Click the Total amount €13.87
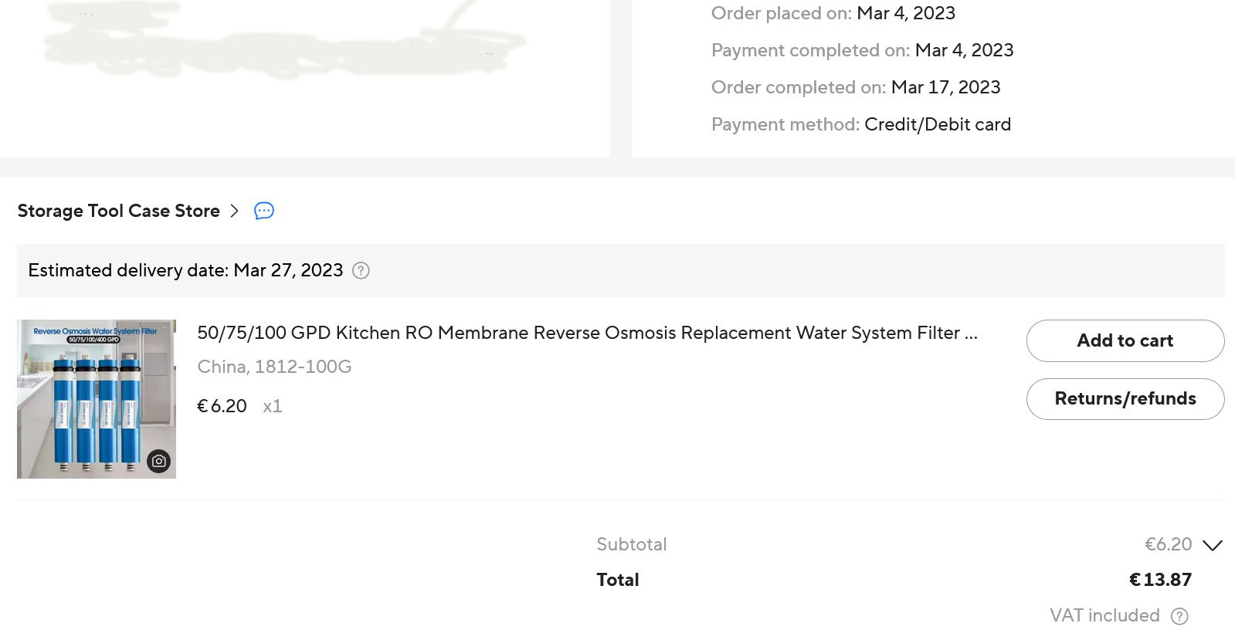The height and width of the screenshot is (640, 1235). coord(1160,580)
